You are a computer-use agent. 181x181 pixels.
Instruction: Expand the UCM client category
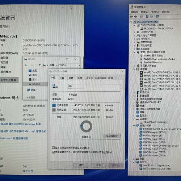point(135,32)
